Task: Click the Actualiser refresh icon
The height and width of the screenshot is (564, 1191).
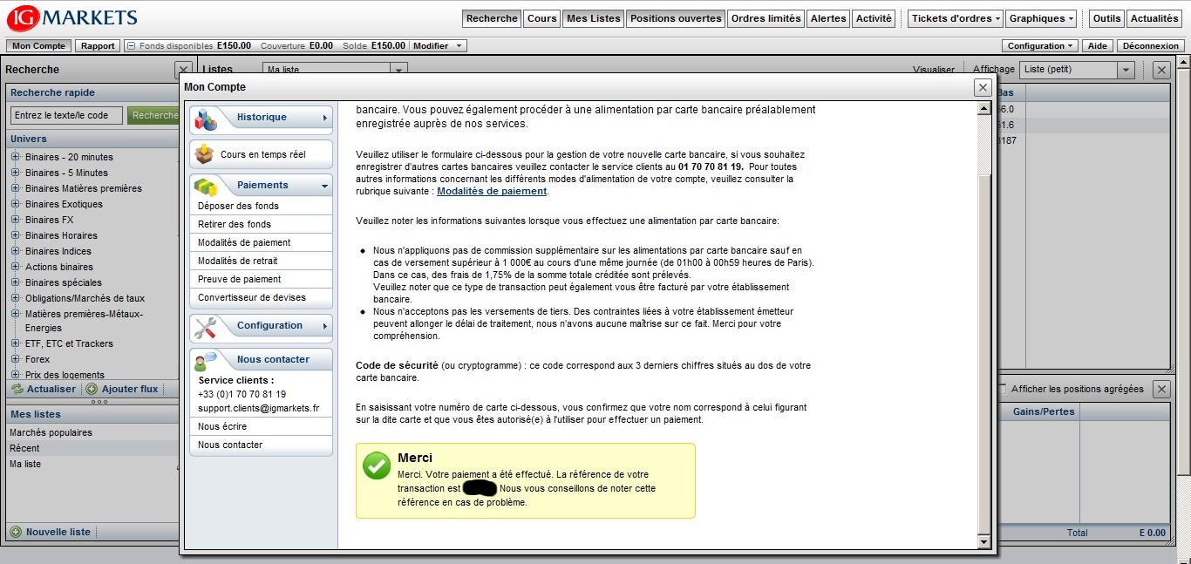Action: pyautogui.click(x=17, y=389)
